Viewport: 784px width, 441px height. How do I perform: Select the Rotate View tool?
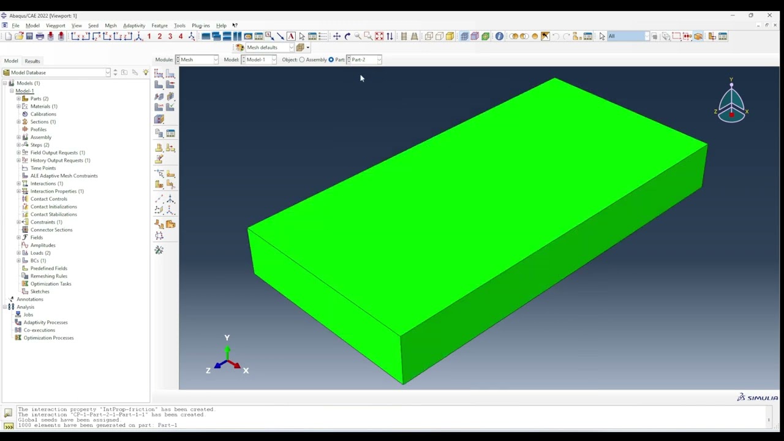(x=347, y=36)
